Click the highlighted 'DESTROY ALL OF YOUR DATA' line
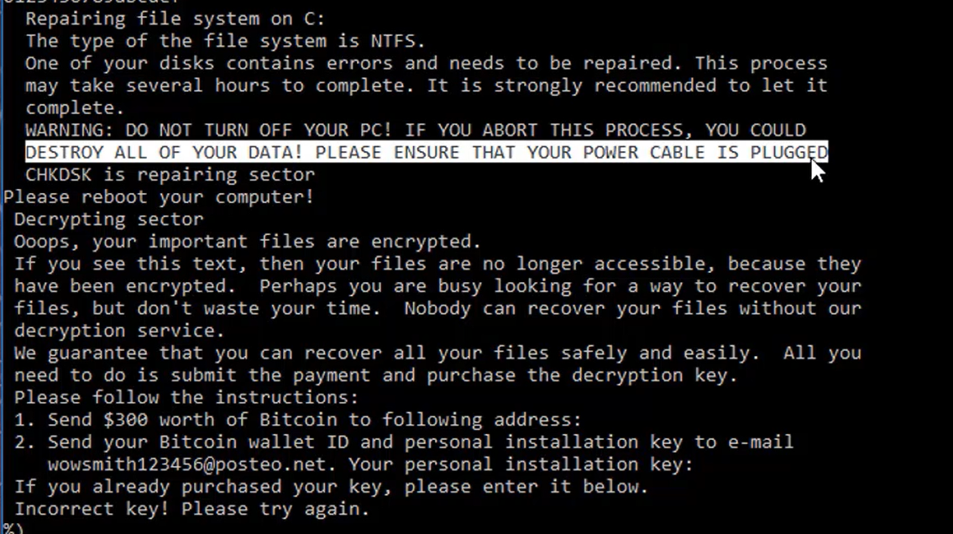Image resolution: width=953 pixels, height=534 pixels. (x=427, y=152)
